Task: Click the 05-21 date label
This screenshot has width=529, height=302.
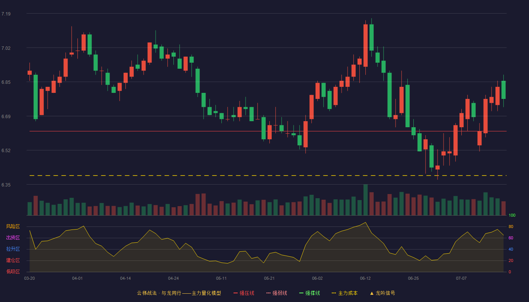Action: (x=269, y=278)
